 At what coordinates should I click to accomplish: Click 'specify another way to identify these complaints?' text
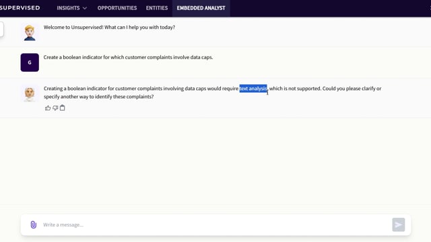point(99,97)
